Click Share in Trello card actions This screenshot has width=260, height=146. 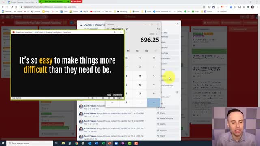167,136
